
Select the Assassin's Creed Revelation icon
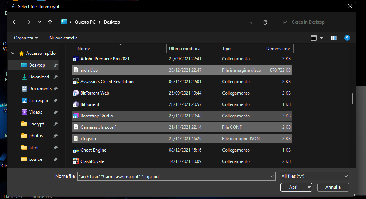click(76, 81)
